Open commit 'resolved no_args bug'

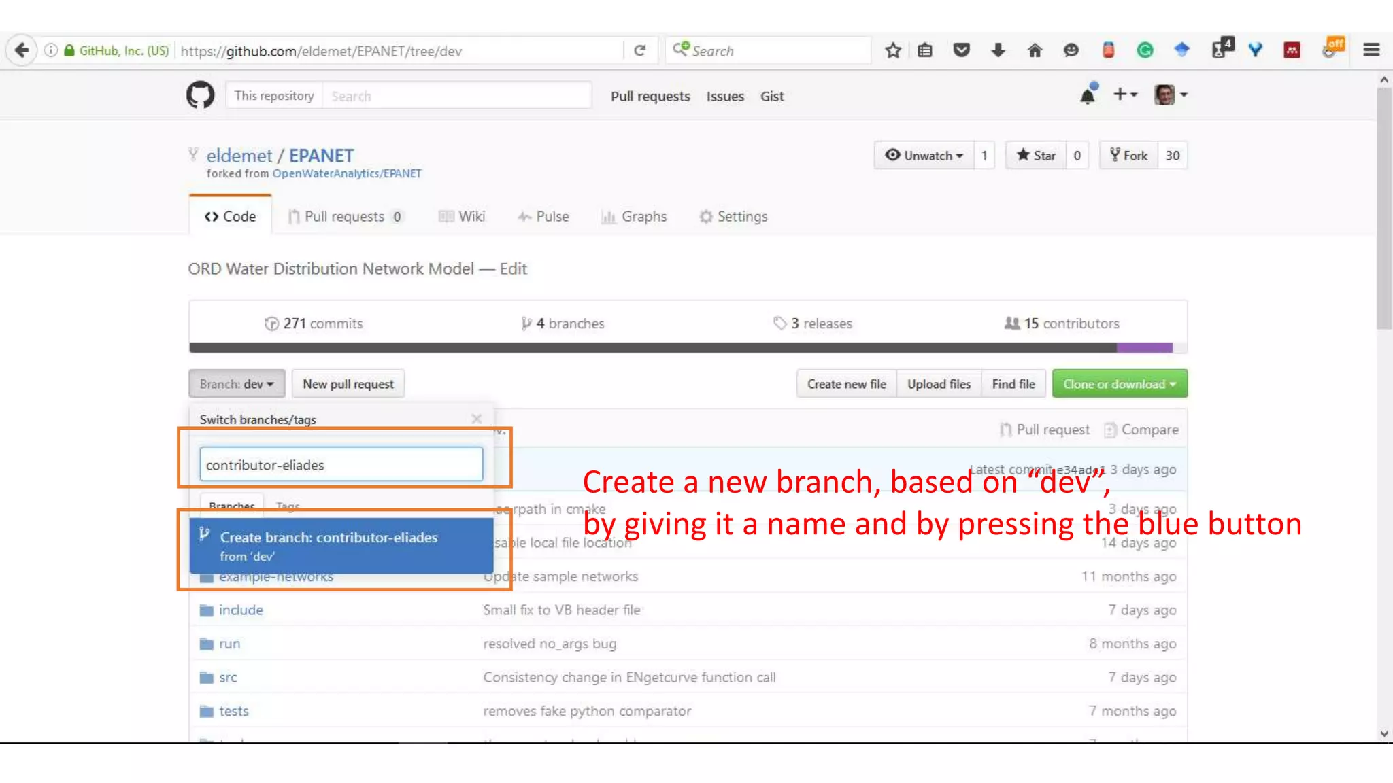[x=550, y=644]
